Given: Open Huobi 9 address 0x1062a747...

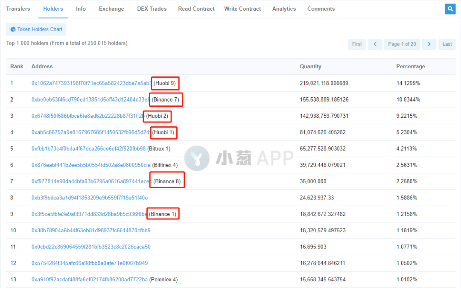Looking at the screenshot, I should click(92, 83).
